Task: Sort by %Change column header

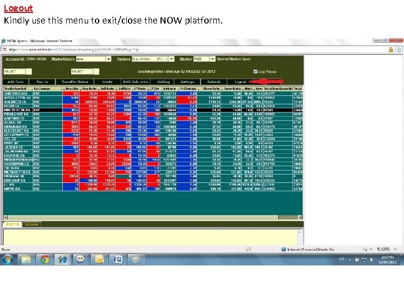Action: pyautogui.click(x=187, y=89)
